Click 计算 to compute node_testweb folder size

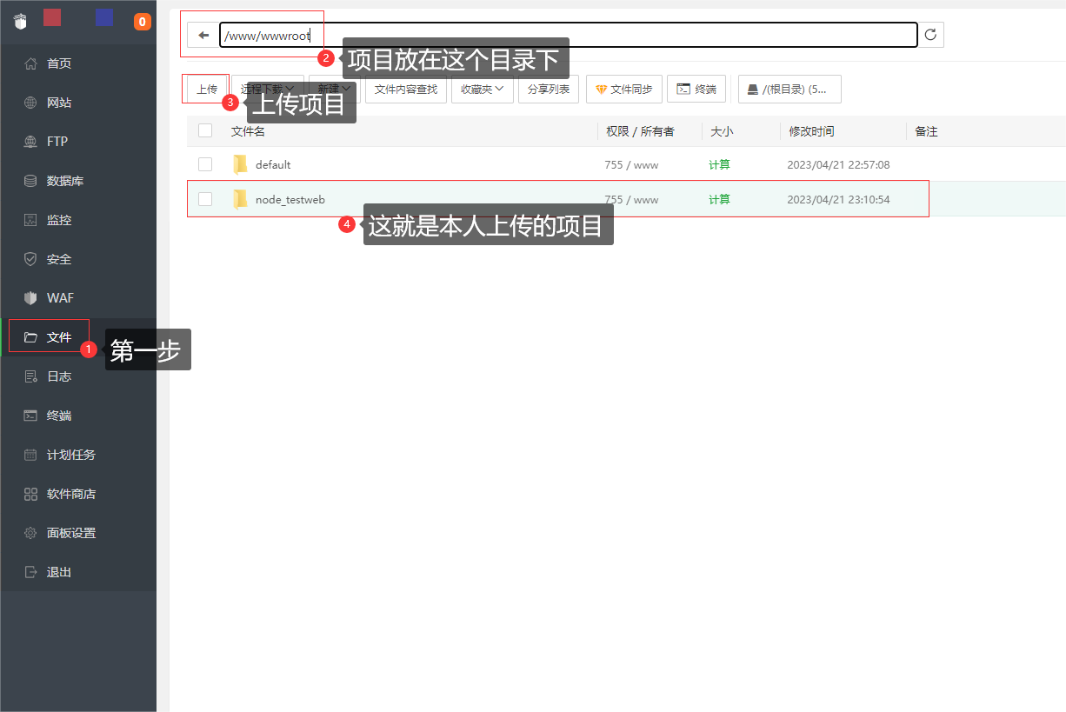[x=719, y=199]
